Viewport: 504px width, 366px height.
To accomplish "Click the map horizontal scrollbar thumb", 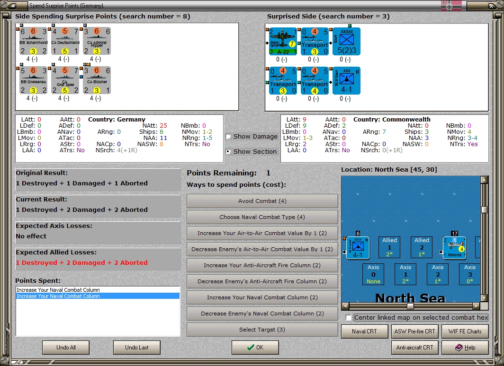I will tap(410, 306).
